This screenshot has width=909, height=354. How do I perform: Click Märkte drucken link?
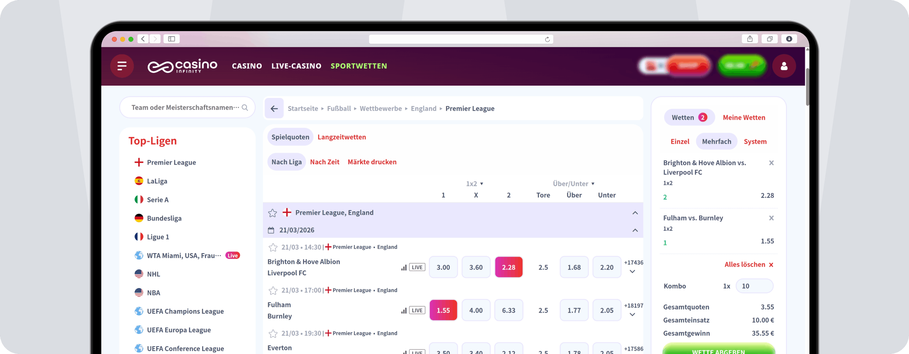[x=372, y=162]
